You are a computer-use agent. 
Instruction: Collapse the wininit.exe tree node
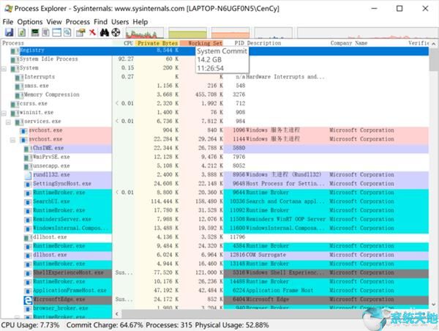4,114
